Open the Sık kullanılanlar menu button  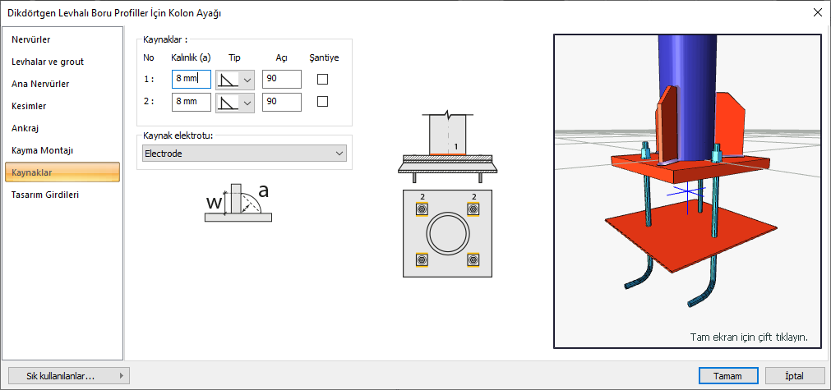pos(67,376)
